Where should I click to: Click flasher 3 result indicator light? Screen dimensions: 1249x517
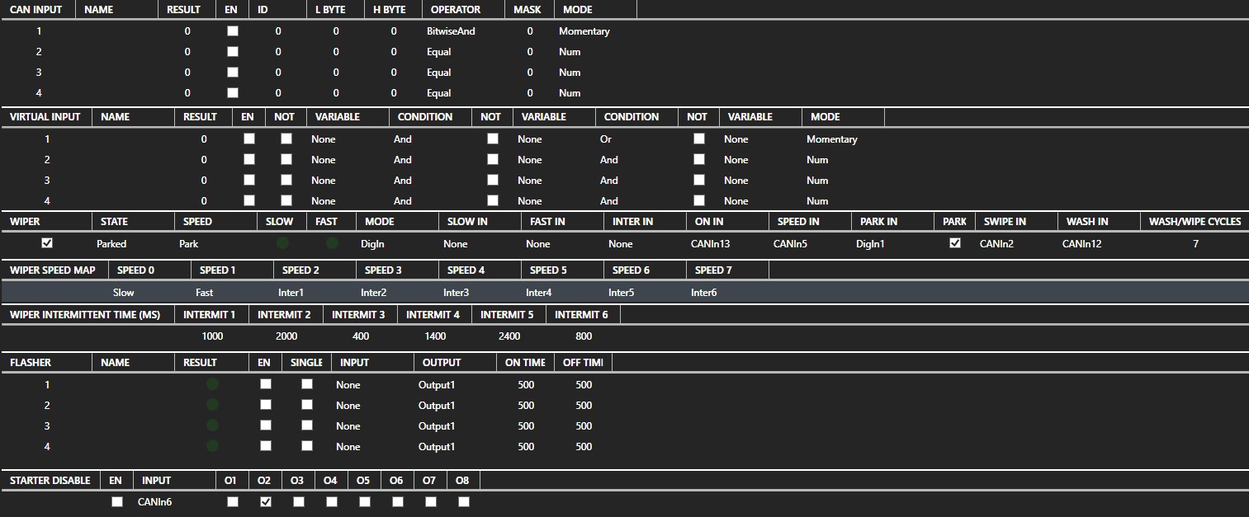(212, 425)
